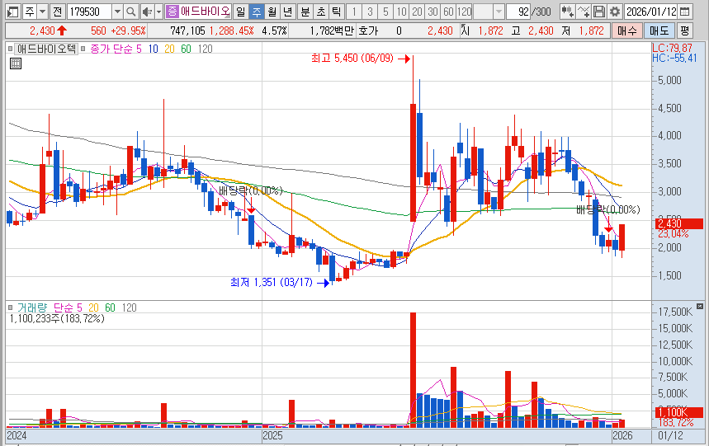Focus the stock code field 179530
Viewport: 709px width, 446px height.
point(89,12)
